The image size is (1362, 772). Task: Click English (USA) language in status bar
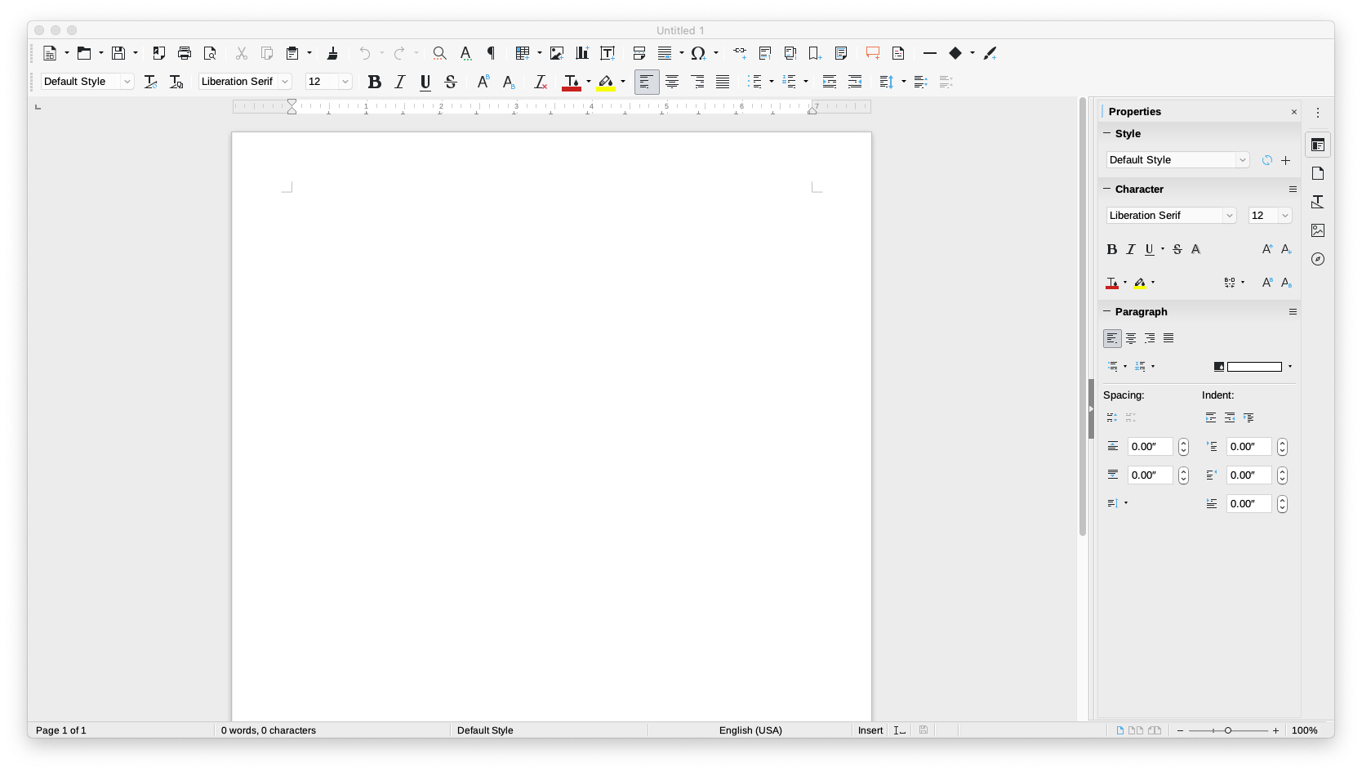click(x=750, y=730)
